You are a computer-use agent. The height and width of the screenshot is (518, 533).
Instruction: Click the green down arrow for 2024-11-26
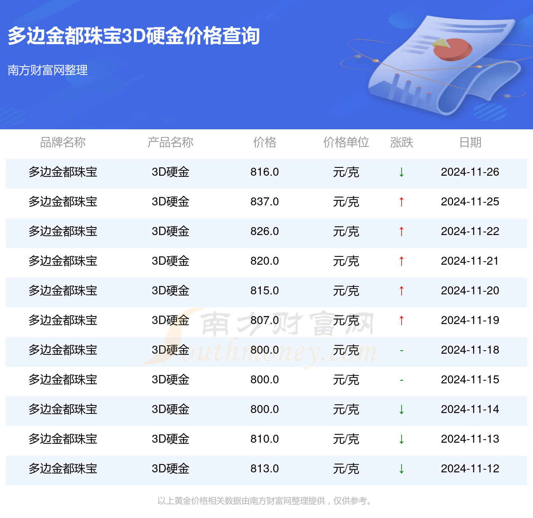click(x=401, y=172)
